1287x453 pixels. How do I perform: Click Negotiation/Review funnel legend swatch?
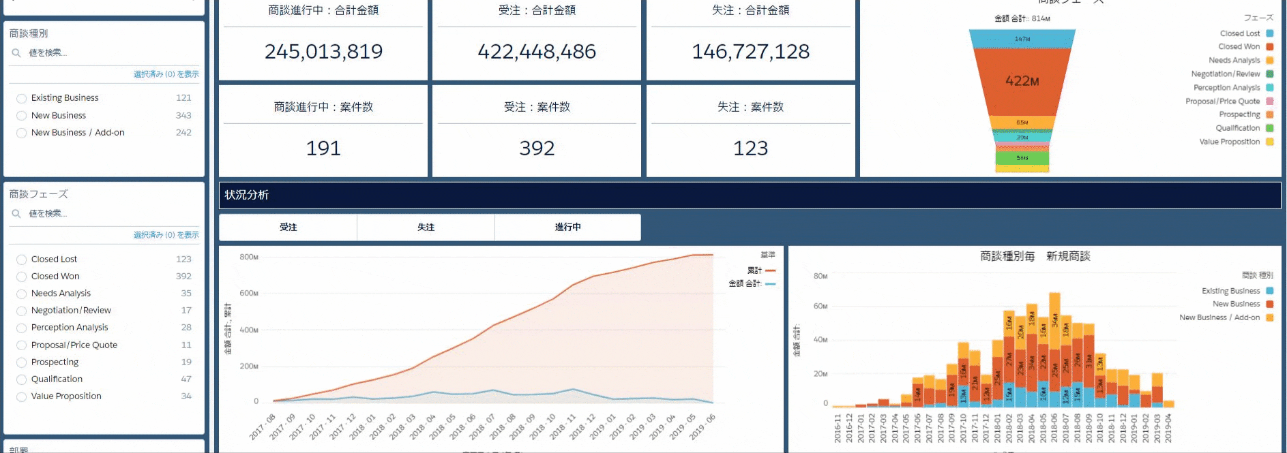pyautogui.click(x=1270, y=74)
